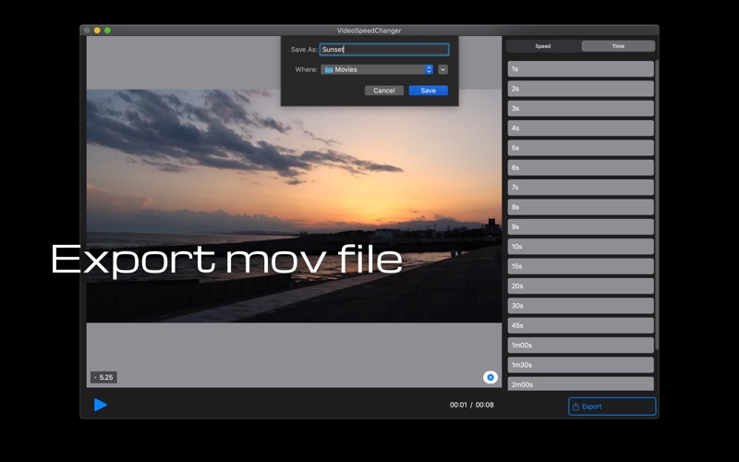This screenshot has height=462, width=739.
Task: Click the yellow minimize window button
Action: [97, 30]
